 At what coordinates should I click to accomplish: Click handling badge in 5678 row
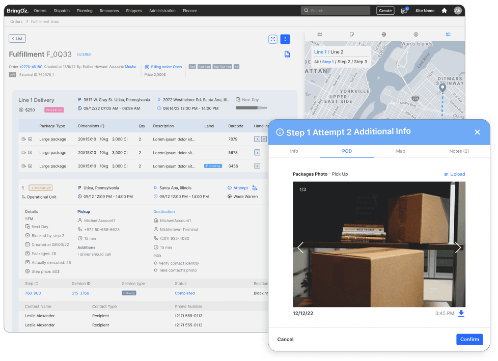point(257,152)
